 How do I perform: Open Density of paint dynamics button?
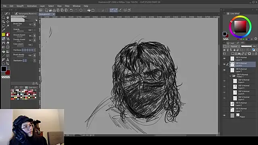[35, 40]
